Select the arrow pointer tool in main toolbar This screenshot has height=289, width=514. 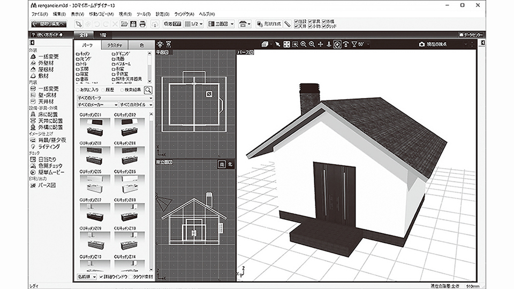pyautogui.click(x=79, y=24)
